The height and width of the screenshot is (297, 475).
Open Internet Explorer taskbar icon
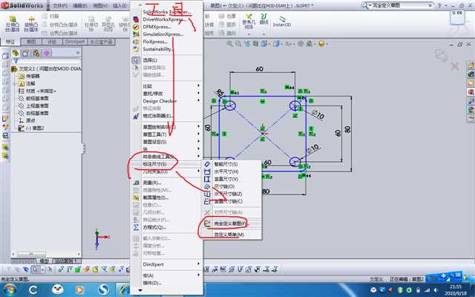click(x=125, y=290)
